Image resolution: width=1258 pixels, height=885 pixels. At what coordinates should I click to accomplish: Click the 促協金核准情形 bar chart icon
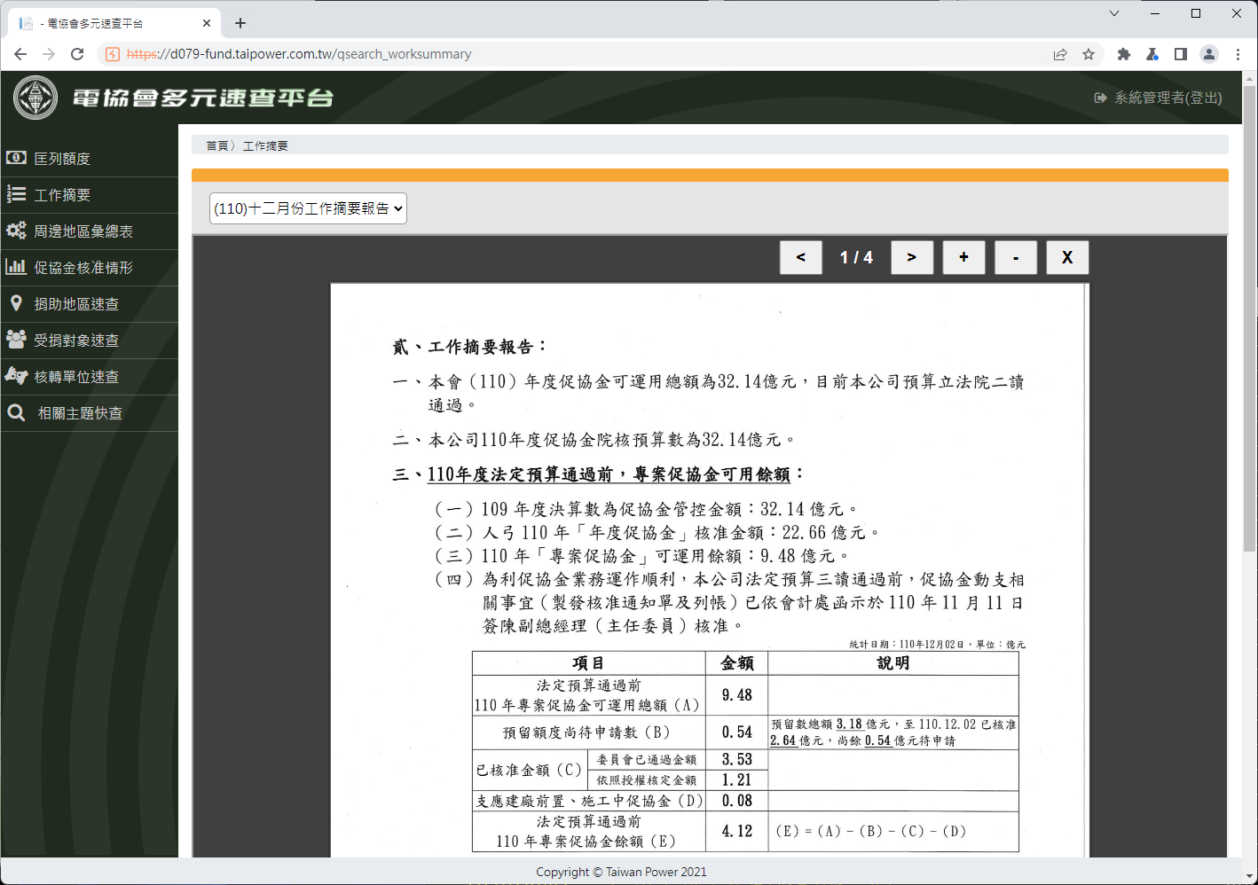tap(16, 267)
